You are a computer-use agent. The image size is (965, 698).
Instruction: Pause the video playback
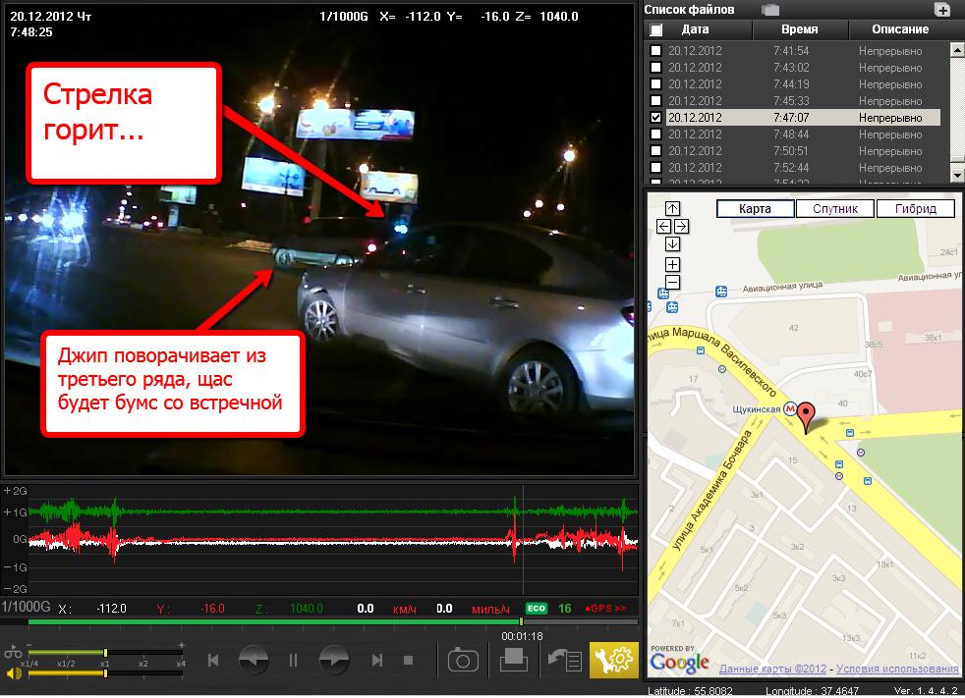tap(293, 661)
